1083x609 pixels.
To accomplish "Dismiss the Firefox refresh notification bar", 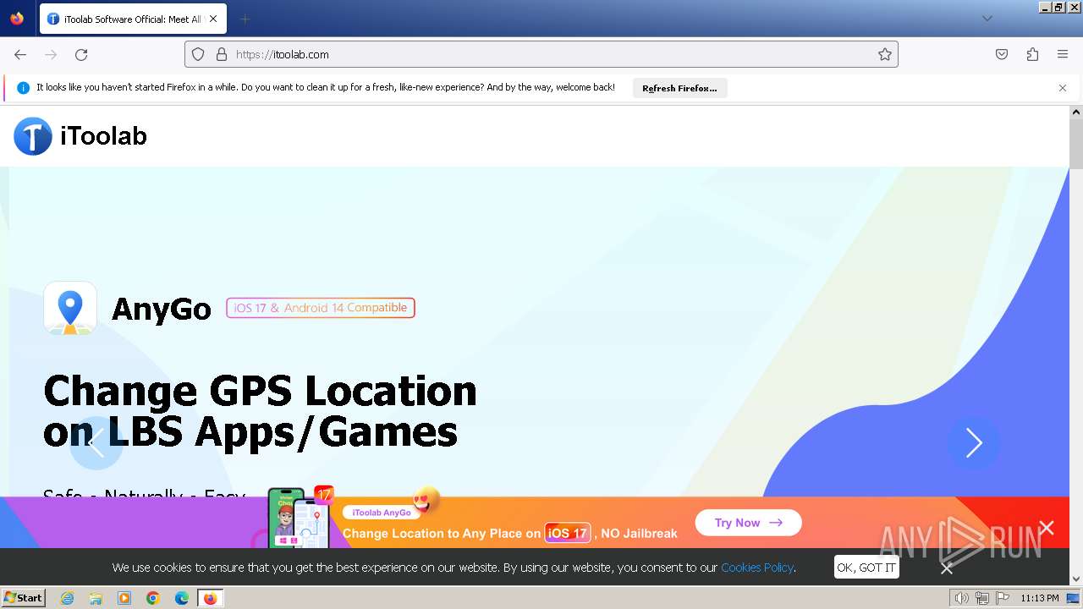I will click(1063, 88).
